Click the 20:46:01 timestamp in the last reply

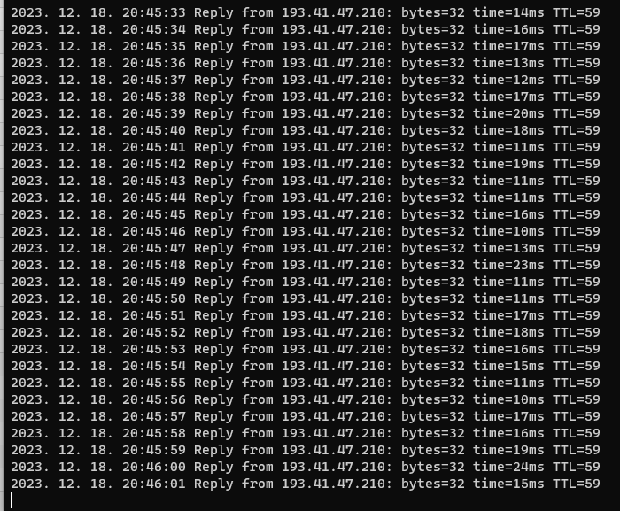[x=154, y=484]
